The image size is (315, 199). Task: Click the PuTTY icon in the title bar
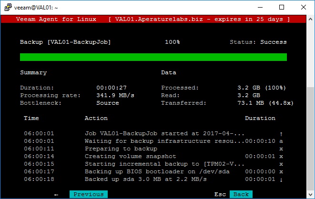point(7,7)
